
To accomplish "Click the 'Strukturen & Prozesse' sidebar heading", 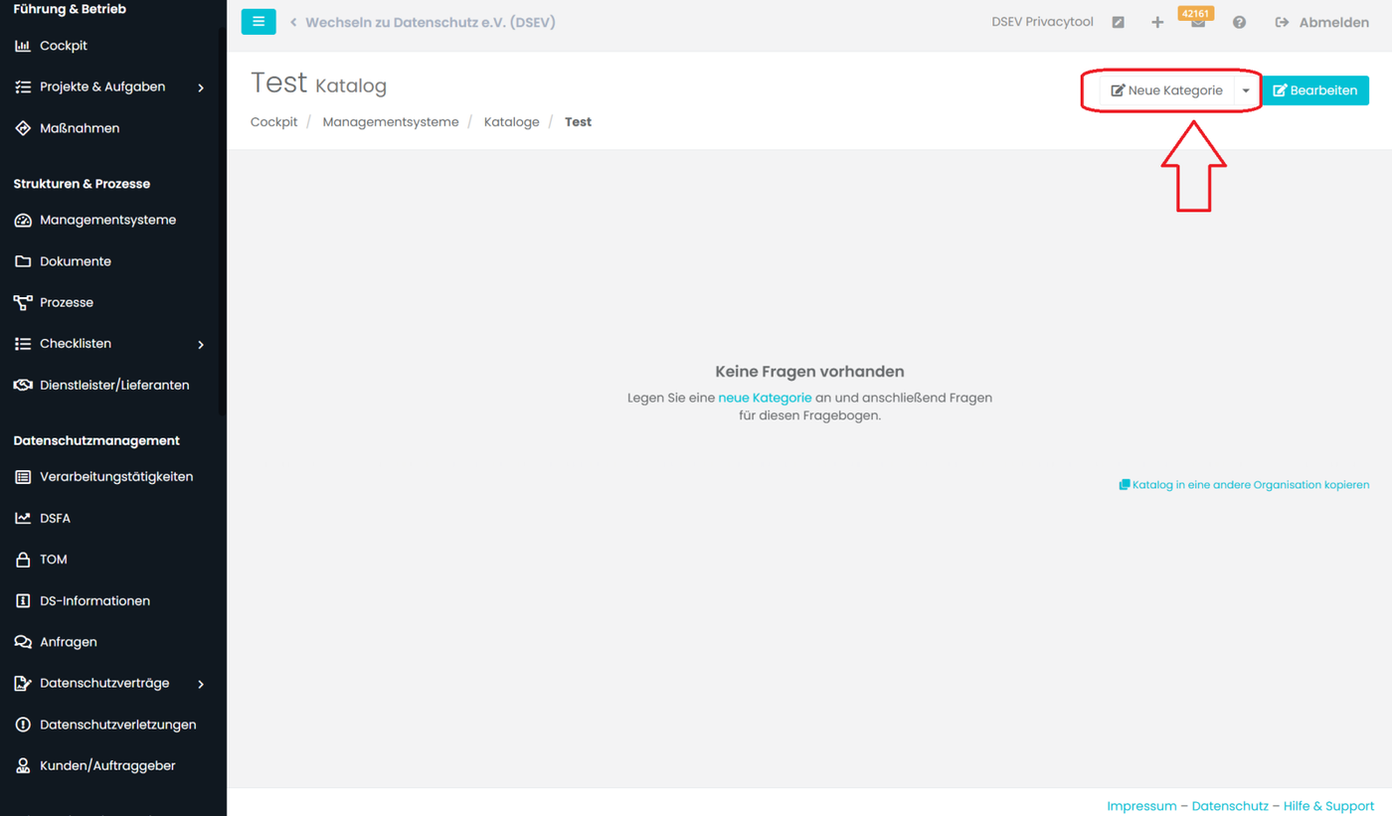I will point(82,184).
